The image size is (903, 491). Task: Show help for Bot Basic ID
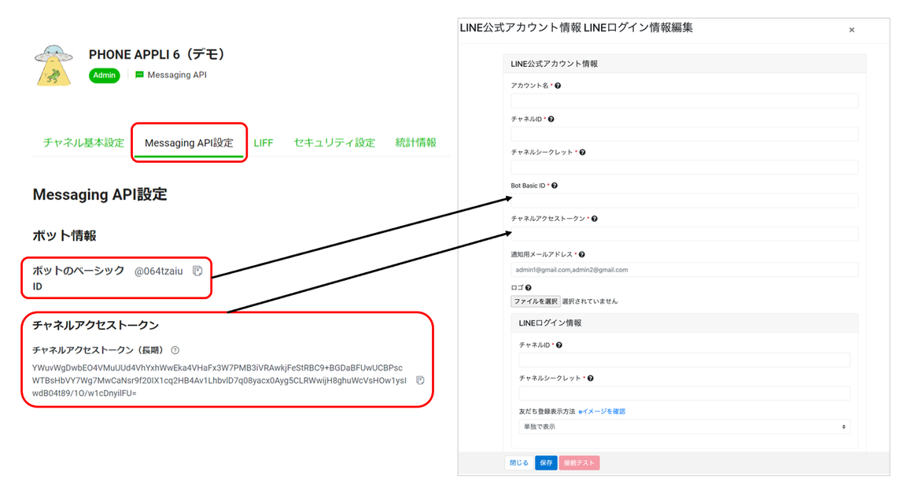coord(555,186)
